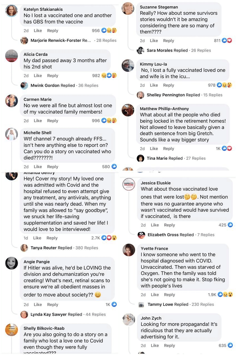Click Katelyn Sfakianakis's profile picture
This screenshot has height=355, width=237.
[12, 11]
